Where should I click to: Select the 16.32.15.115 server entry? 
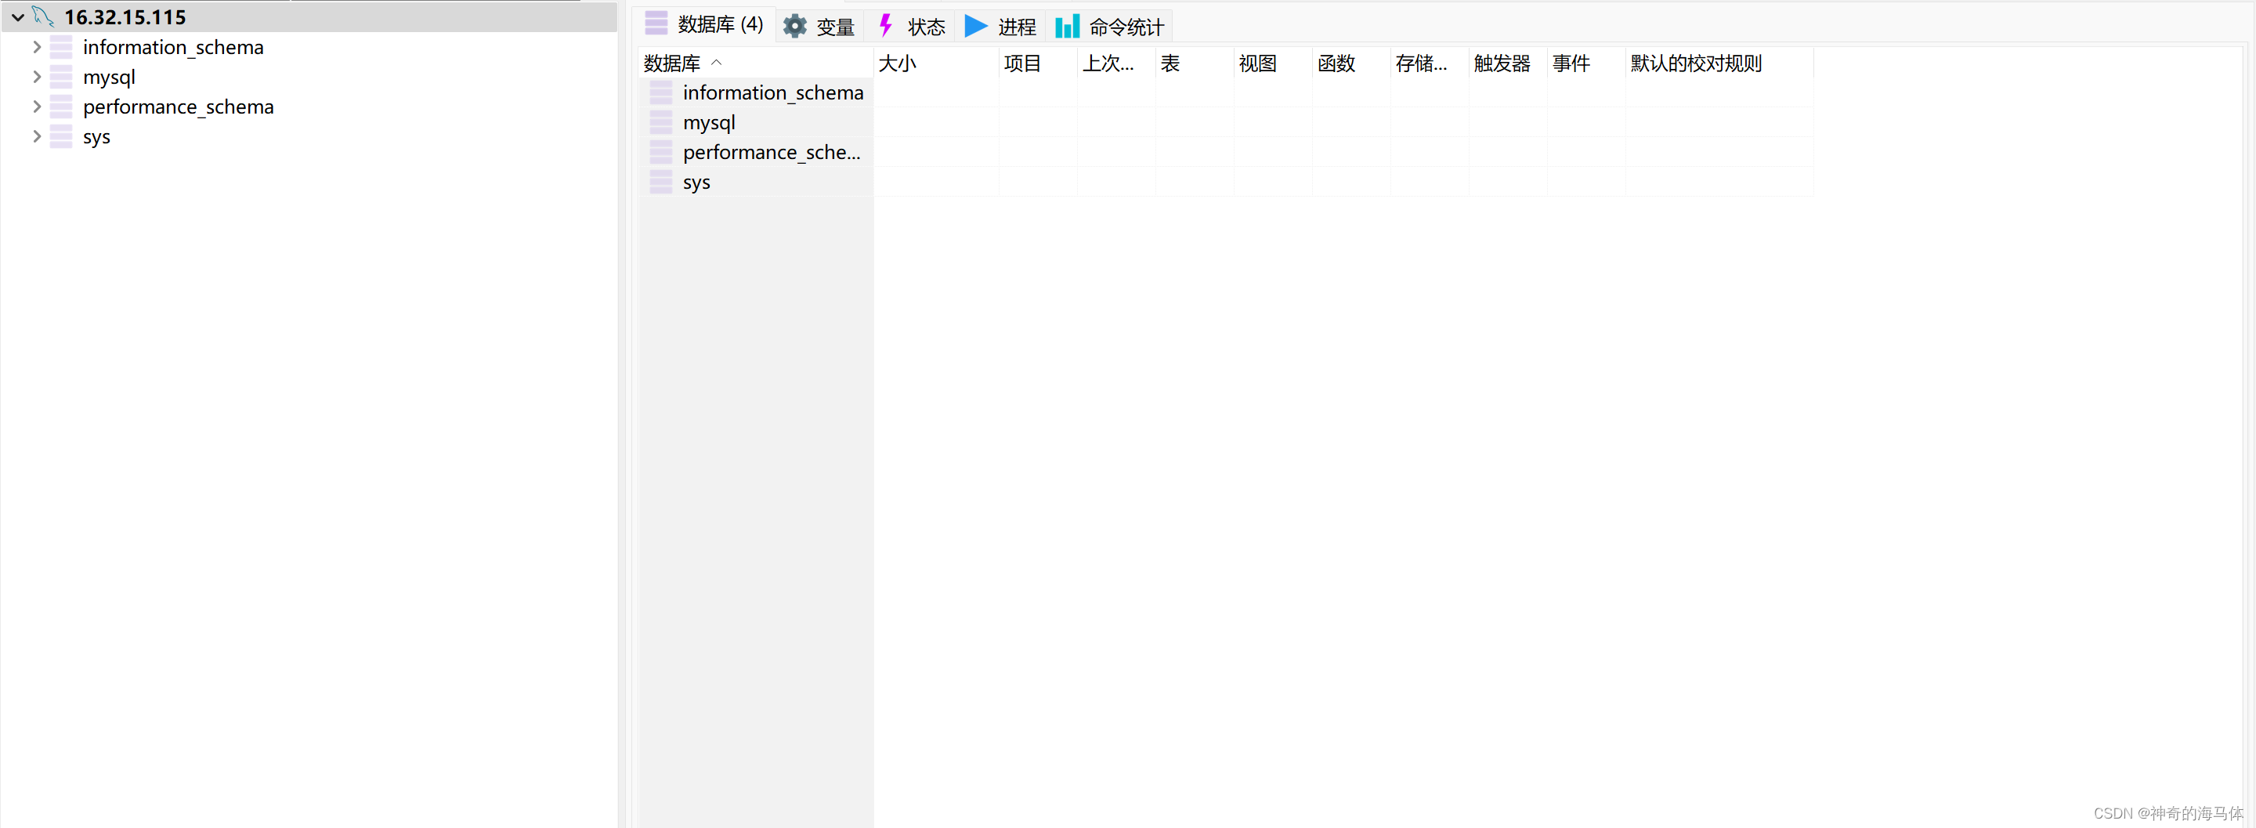point(125,16)
